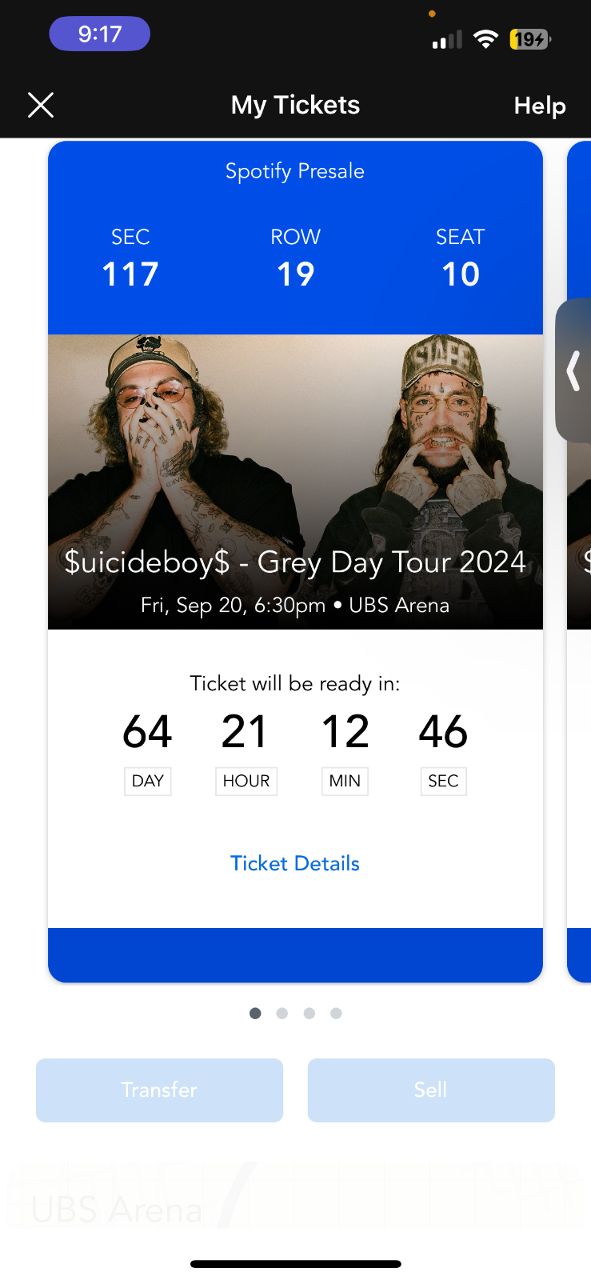Image resolution: width=591 pixels, height=1280 pixels.
Task: Tap the home indicator bar
Action: 295,1264
